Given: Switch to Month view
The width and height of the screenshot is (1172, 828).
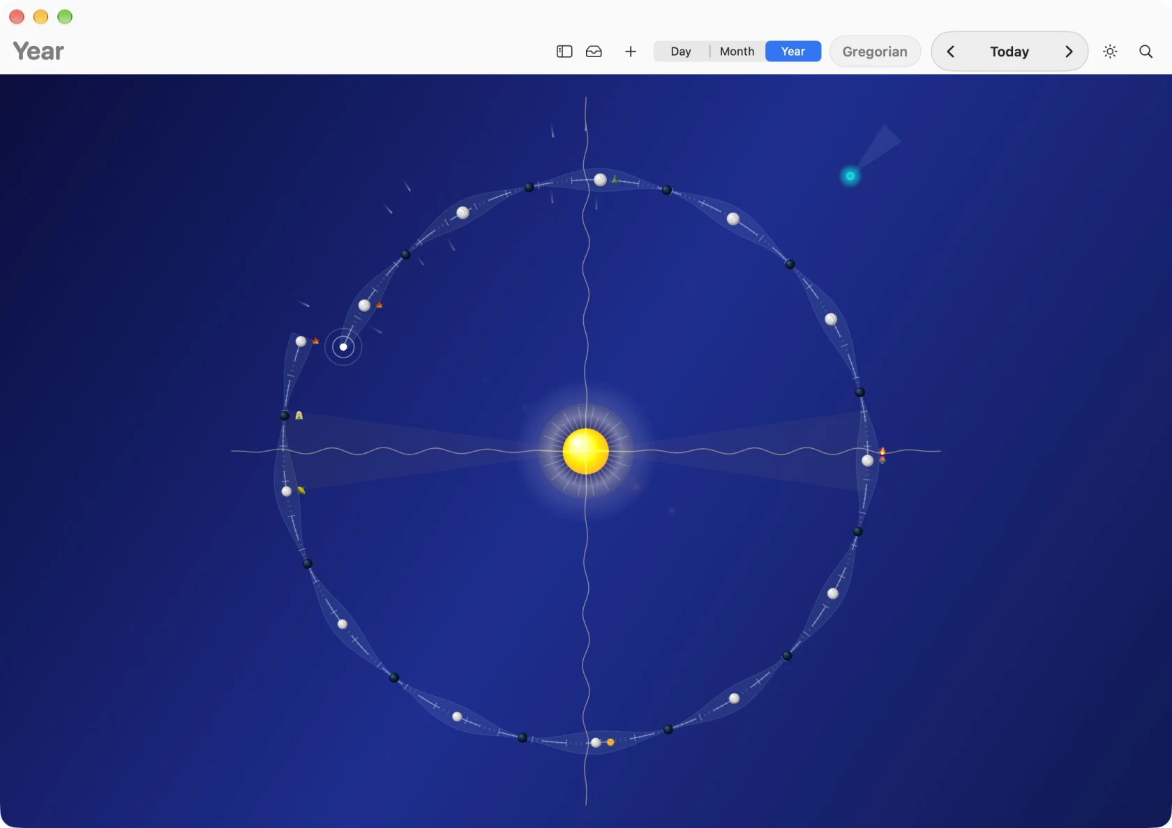Looking at the screenshot, I should click(x=737, y=52).
